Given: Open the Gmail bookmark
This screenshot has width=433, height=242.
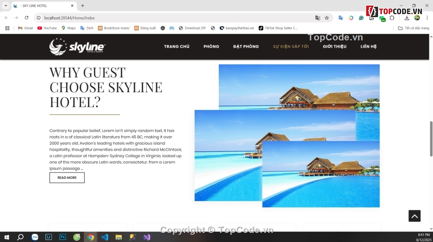Looking at the screenshot, I should pos(26,28).
